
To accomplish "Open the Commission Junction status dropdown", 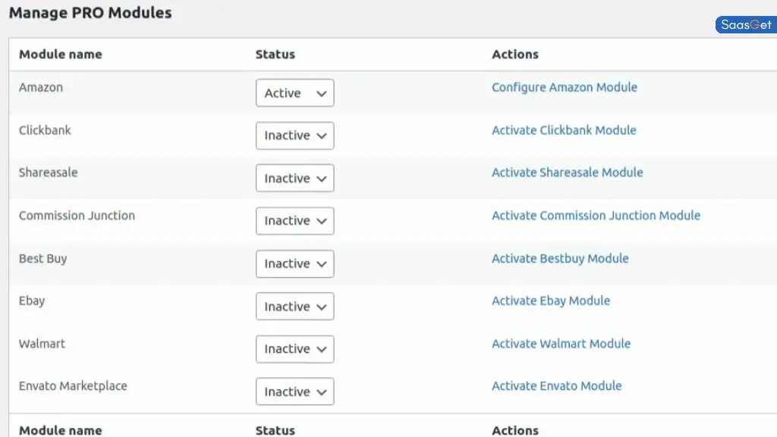I will (295, 221).
